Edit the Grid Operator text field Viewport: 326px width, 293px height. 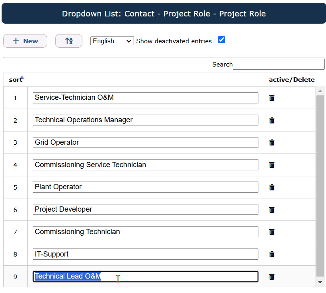coord(146,142)
